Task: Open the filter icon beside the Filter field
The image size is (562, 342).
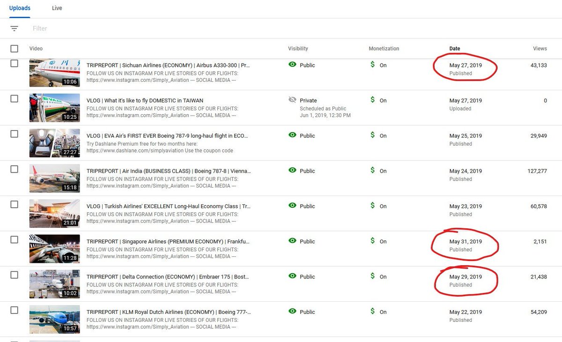Action: [x=15, y=29]
